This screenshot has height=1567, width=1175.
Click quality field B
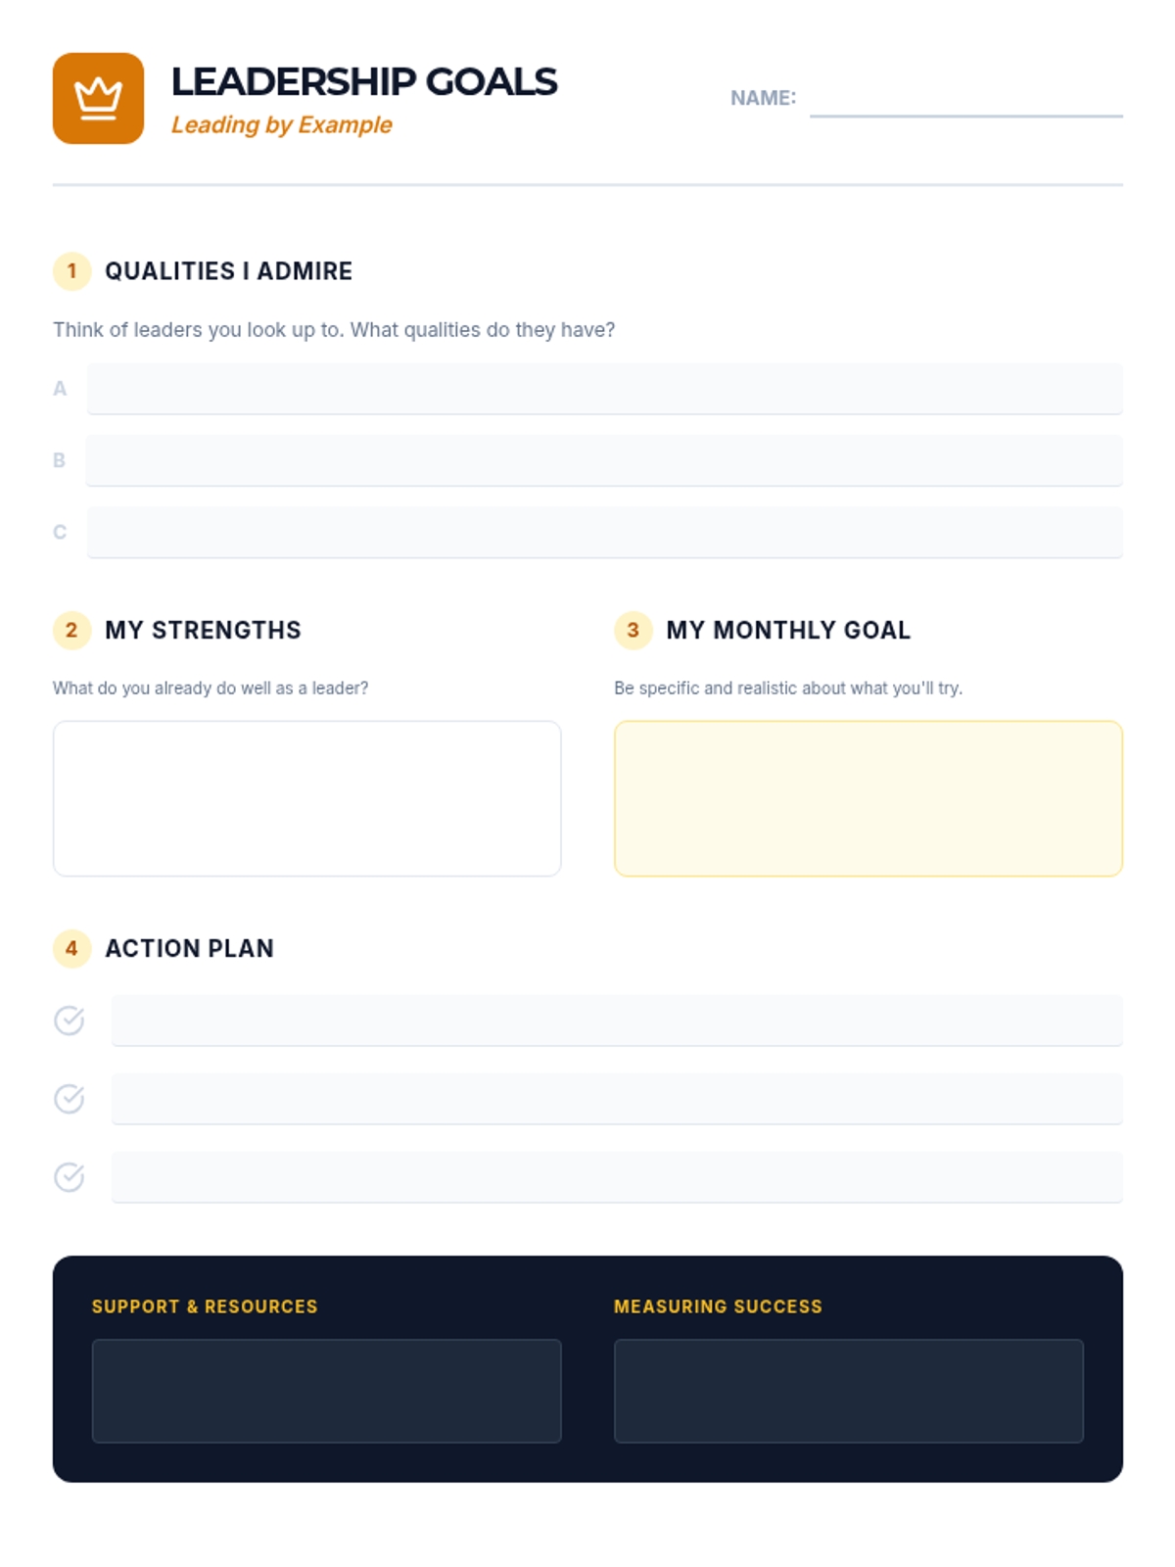[604, 460]
